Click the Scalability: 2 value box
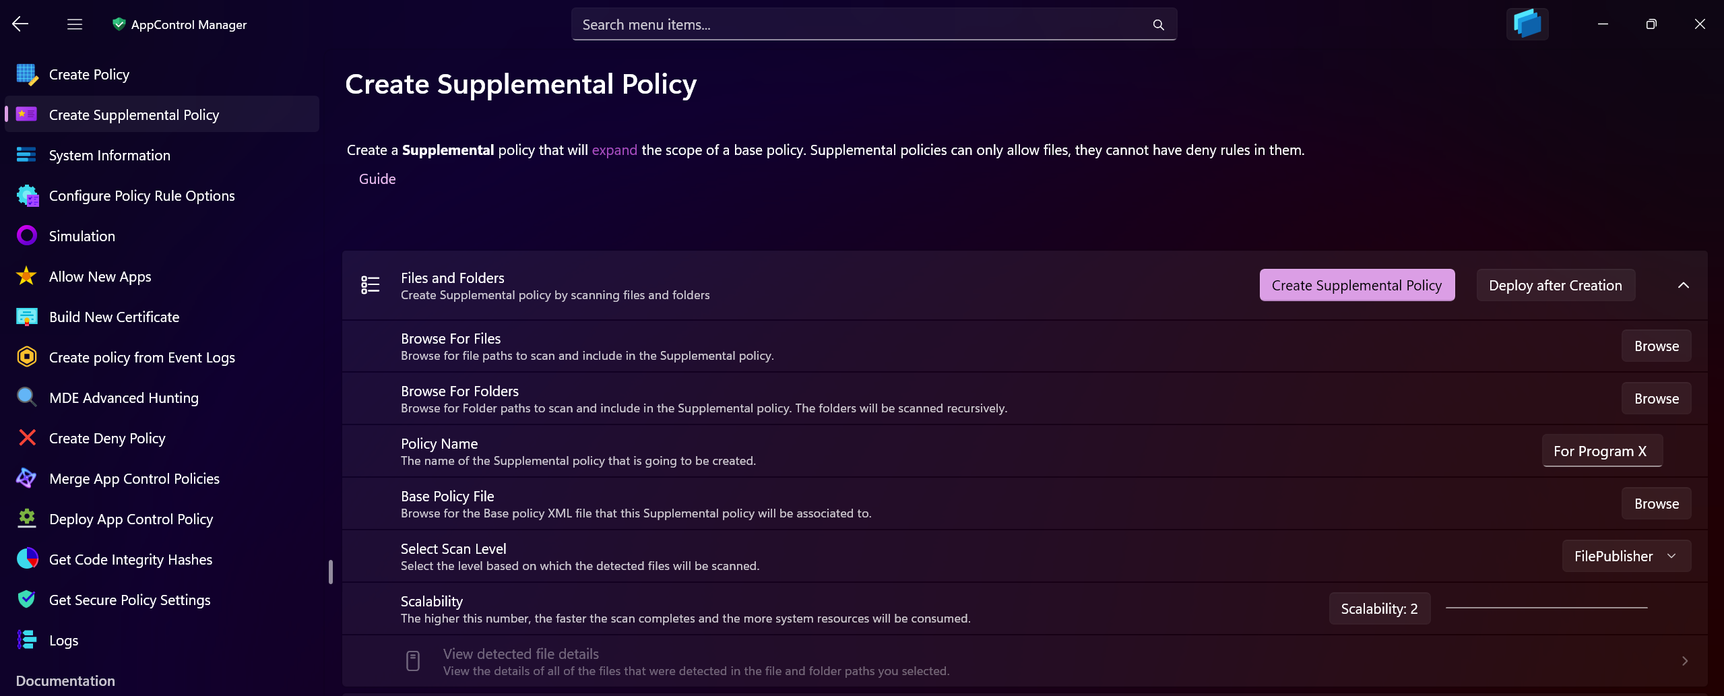Screen dimensions: 1724x696 (1379, 608)
